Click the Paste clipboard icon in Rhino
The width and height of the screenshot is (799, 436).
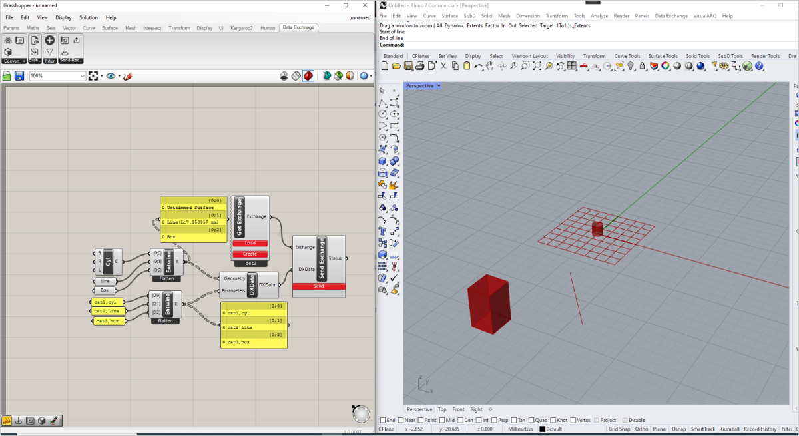[467, 66]
